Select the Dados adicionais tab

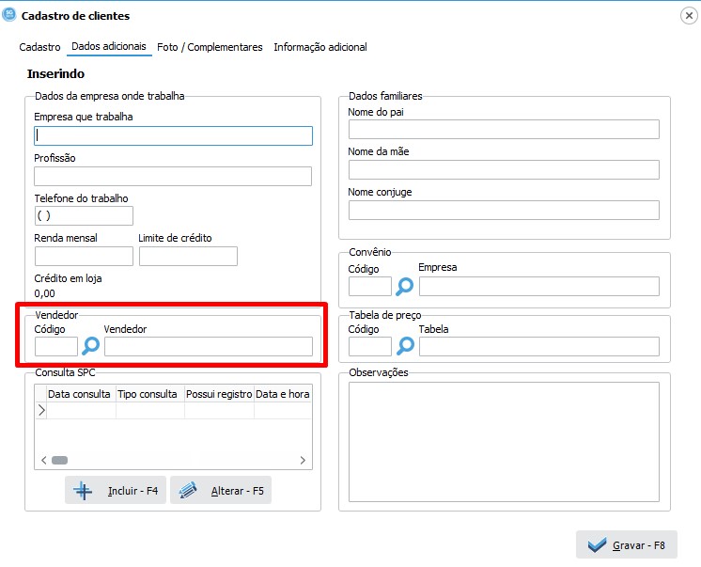[x=109, y=47]
